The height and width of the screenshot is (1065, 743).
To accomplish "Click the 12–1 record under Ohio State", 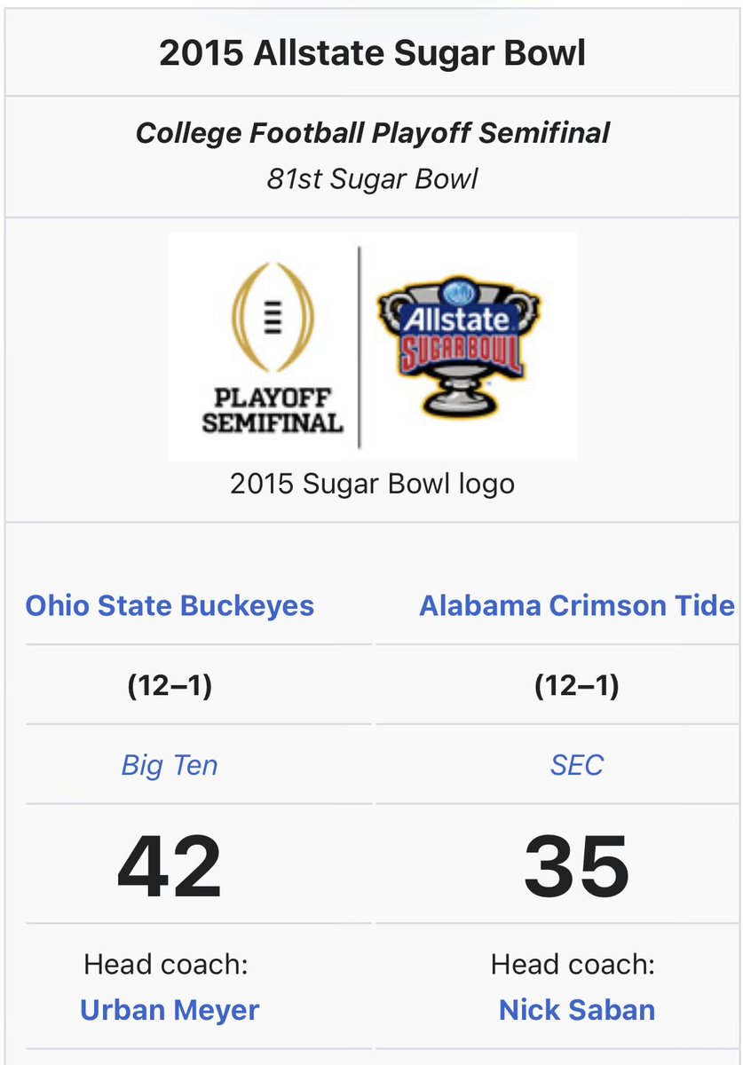I will (170, 686).
